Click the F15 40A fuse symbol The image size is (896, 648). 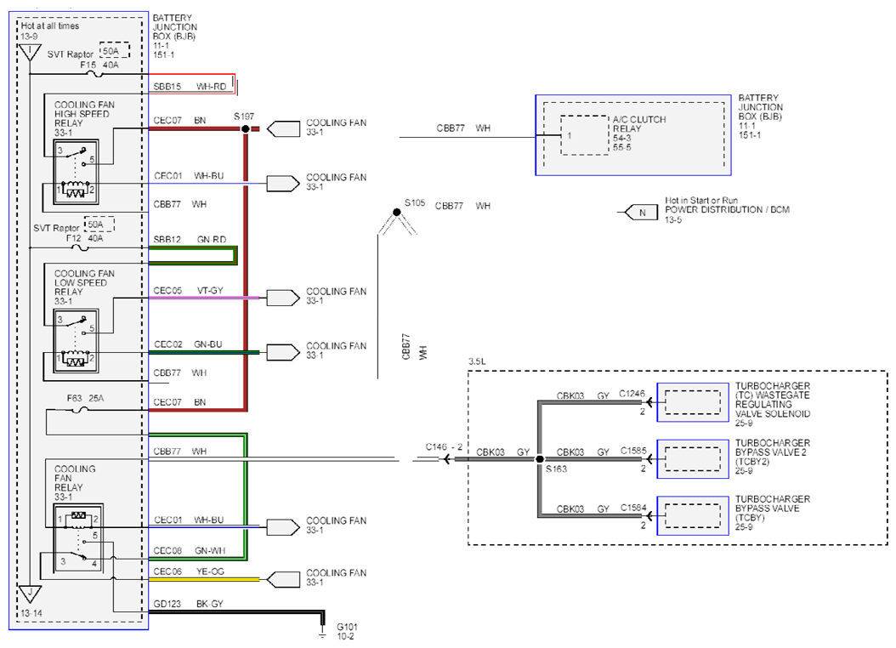tap(97, 74)
